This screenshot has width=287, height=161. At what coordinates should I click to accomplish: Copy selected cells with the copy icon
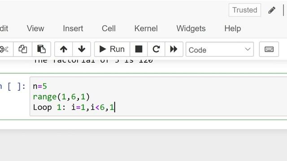[23, 49]
